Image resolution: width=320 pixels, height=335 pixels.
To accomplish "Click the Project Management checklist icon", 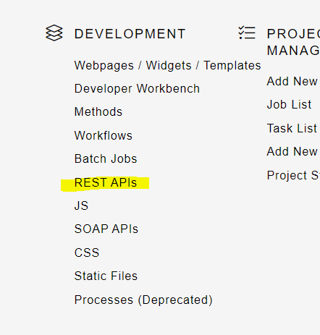I will [247, 33].
